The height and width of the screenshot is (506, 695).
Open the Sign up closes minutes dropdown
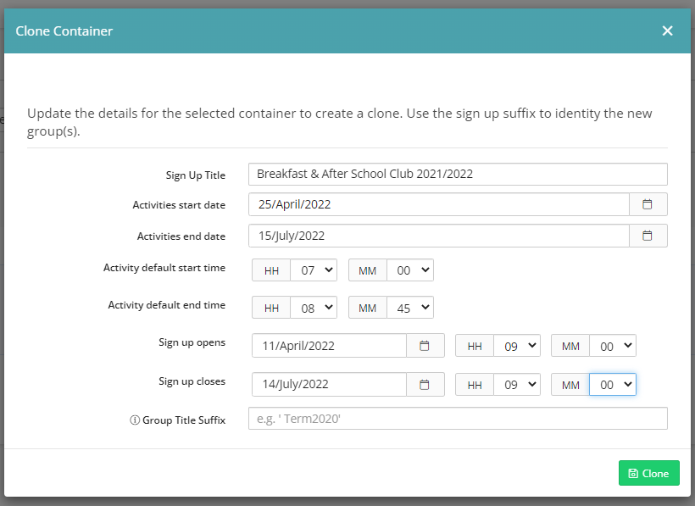(613, 385)
